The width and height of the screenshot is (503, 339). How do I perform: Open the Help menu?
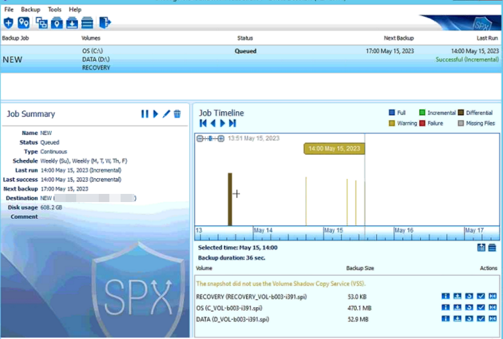75,9
